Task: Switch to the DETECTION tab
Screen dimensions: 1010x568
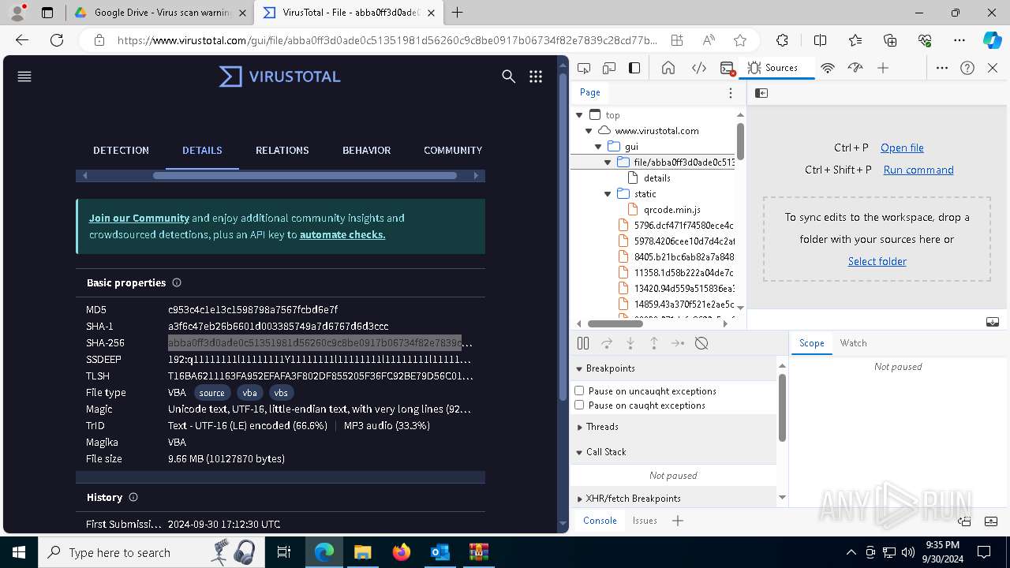Action: click(x=121, y=150)
